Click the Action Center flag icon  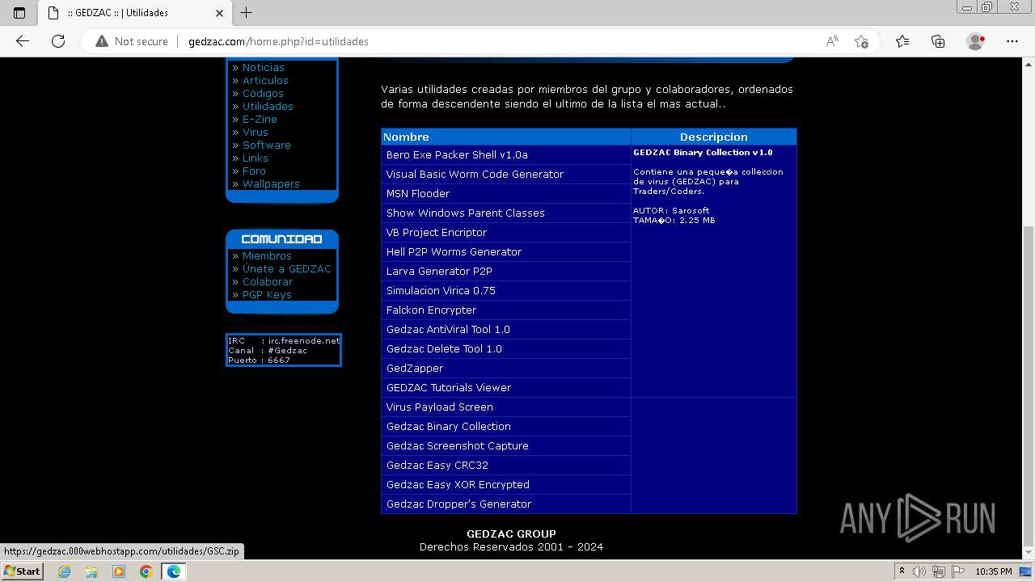958,571
